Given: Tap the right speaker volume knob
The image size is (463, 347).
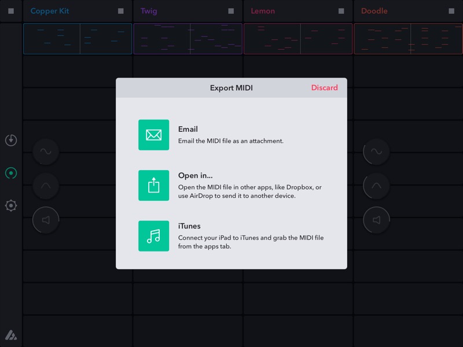Looking at the screenshot, I should tap(377, 220).
